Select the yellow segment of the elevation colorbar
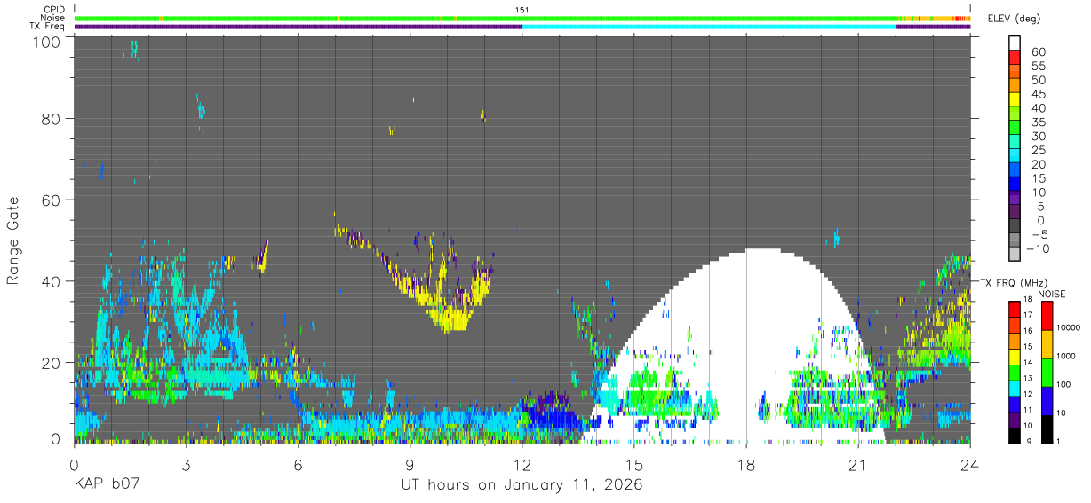Image resolution: width=1091 pixels, height=503 pixels. (x=1015, y=99)
